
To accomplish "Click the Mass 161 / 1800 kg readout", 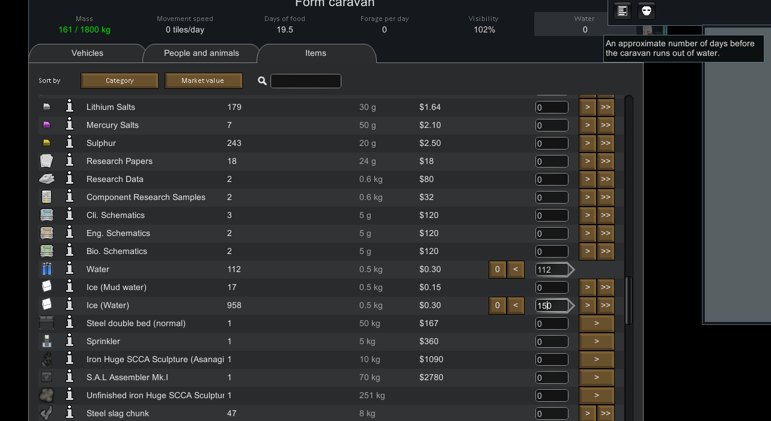I will click(x=84, y=29).
